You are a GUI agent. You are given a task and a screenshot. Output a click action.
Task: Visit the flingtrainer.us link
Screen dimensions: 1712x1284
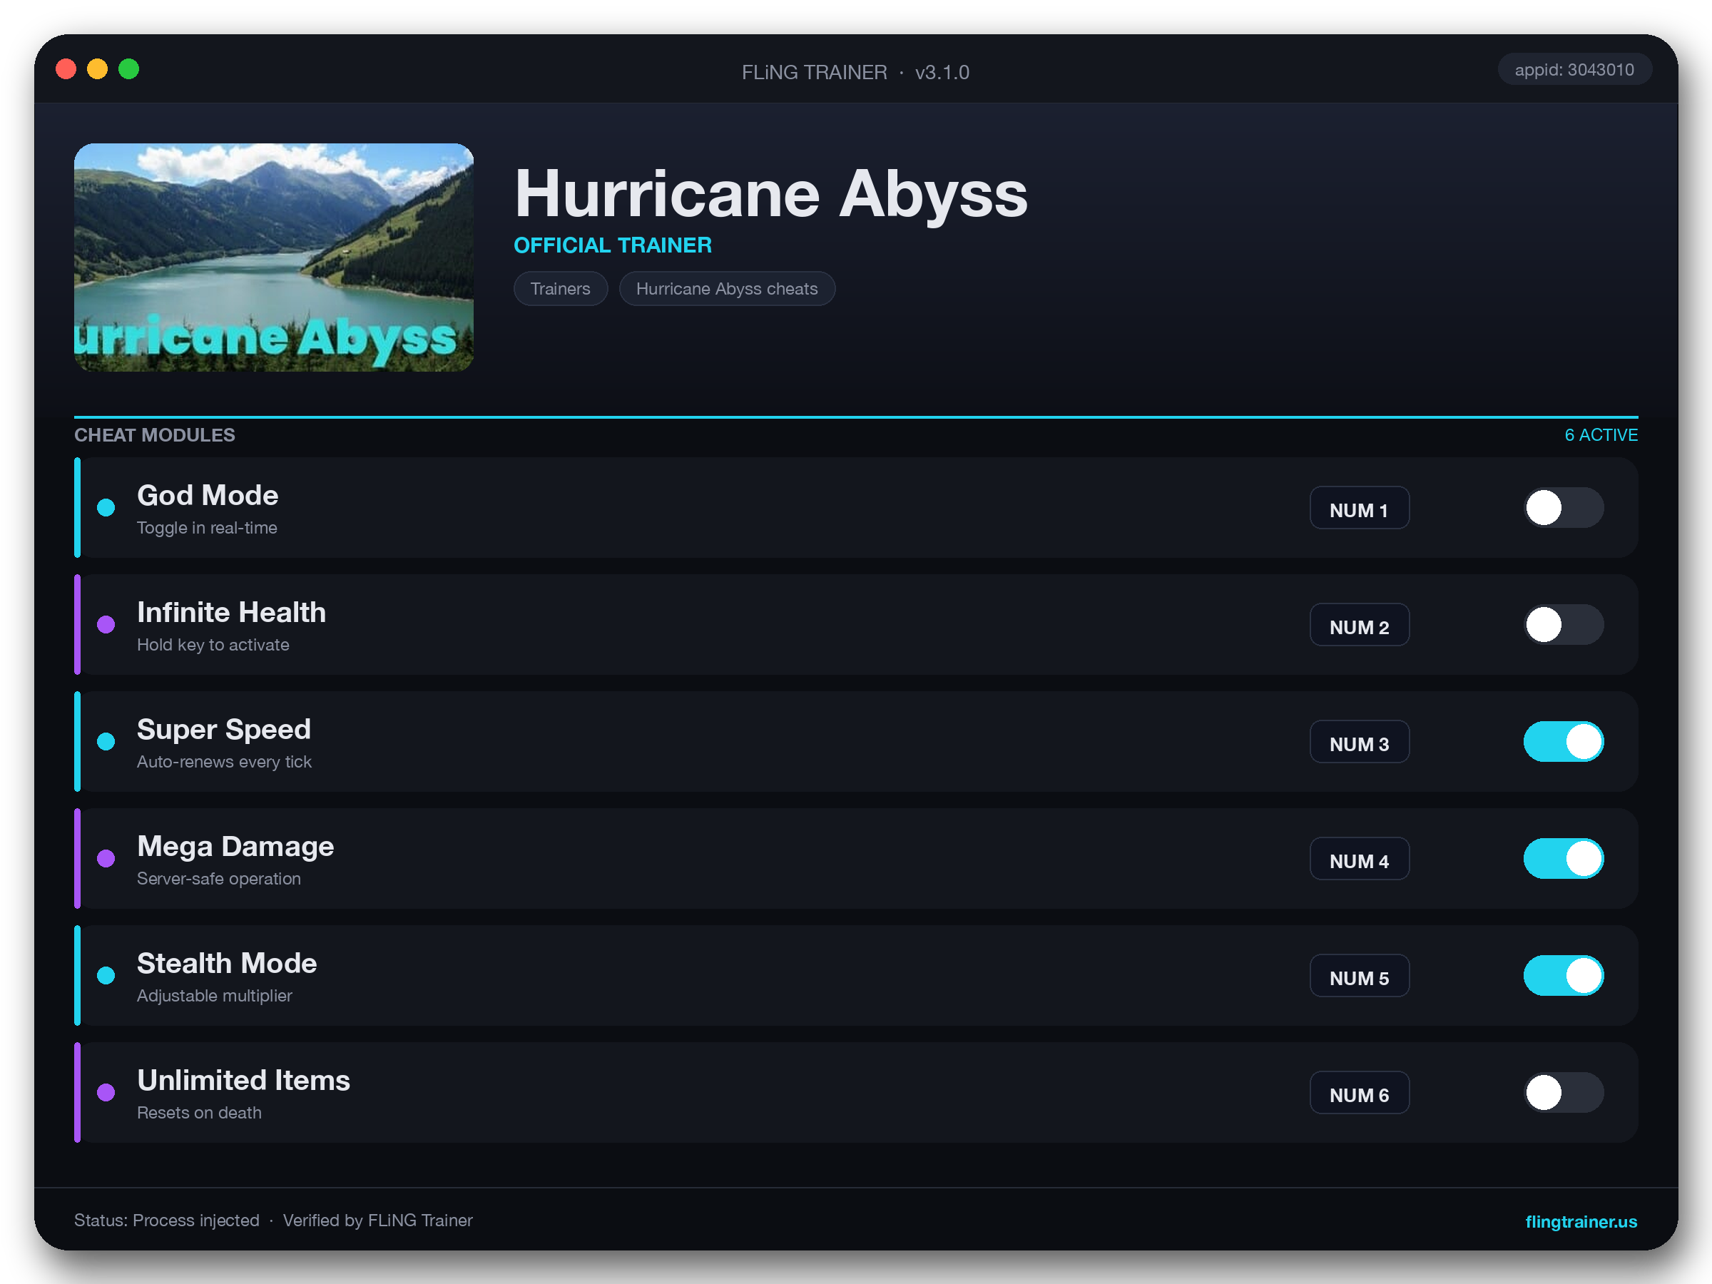1581,1221
